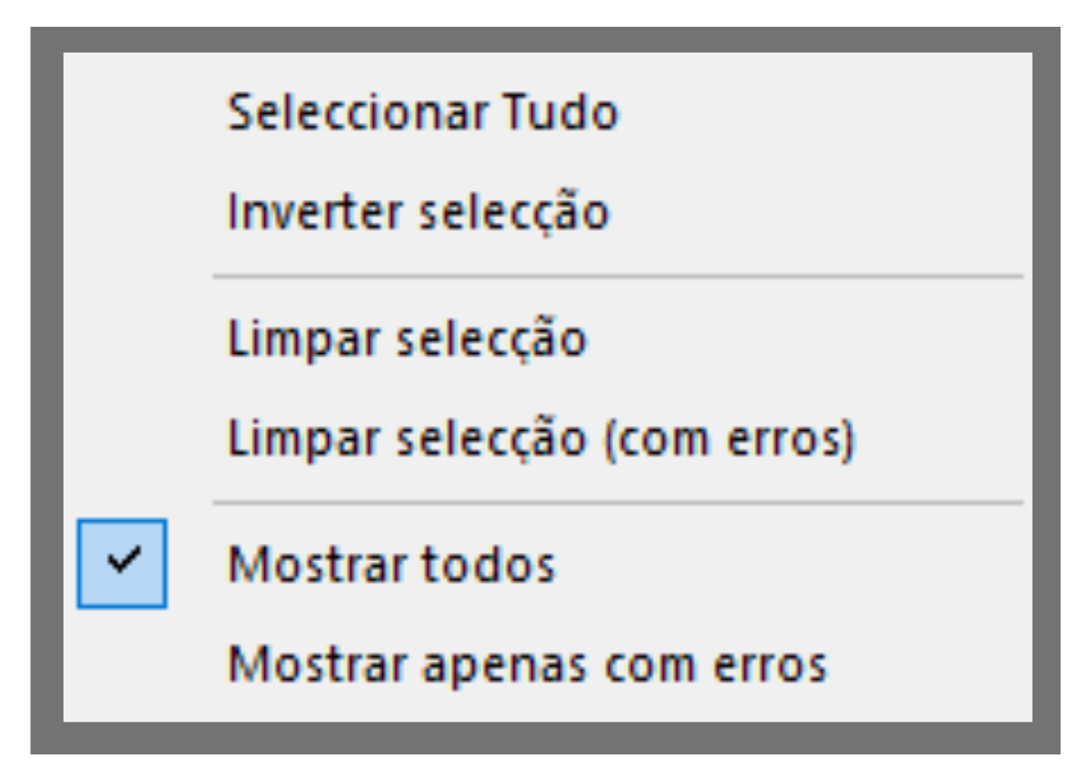The height and width of the screenshot is (772, 1084).
Task: Select the Mostrar todos option
Action: coord(391,565)
